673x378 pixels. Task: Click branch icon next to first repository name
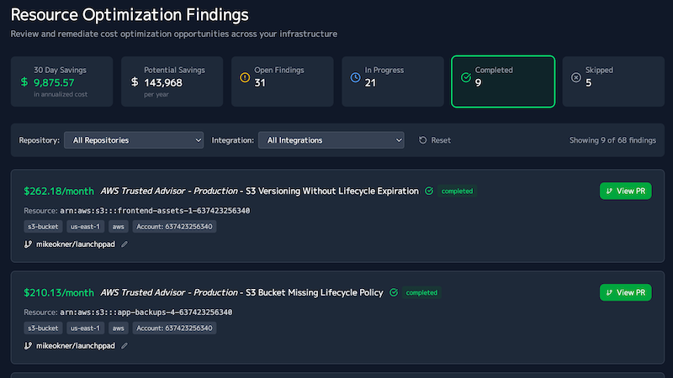point(28,244)
